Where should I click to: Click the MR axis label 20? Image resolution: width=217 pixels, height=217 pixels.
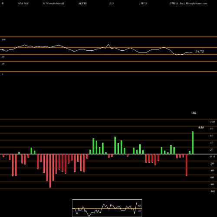click(212, 150)
